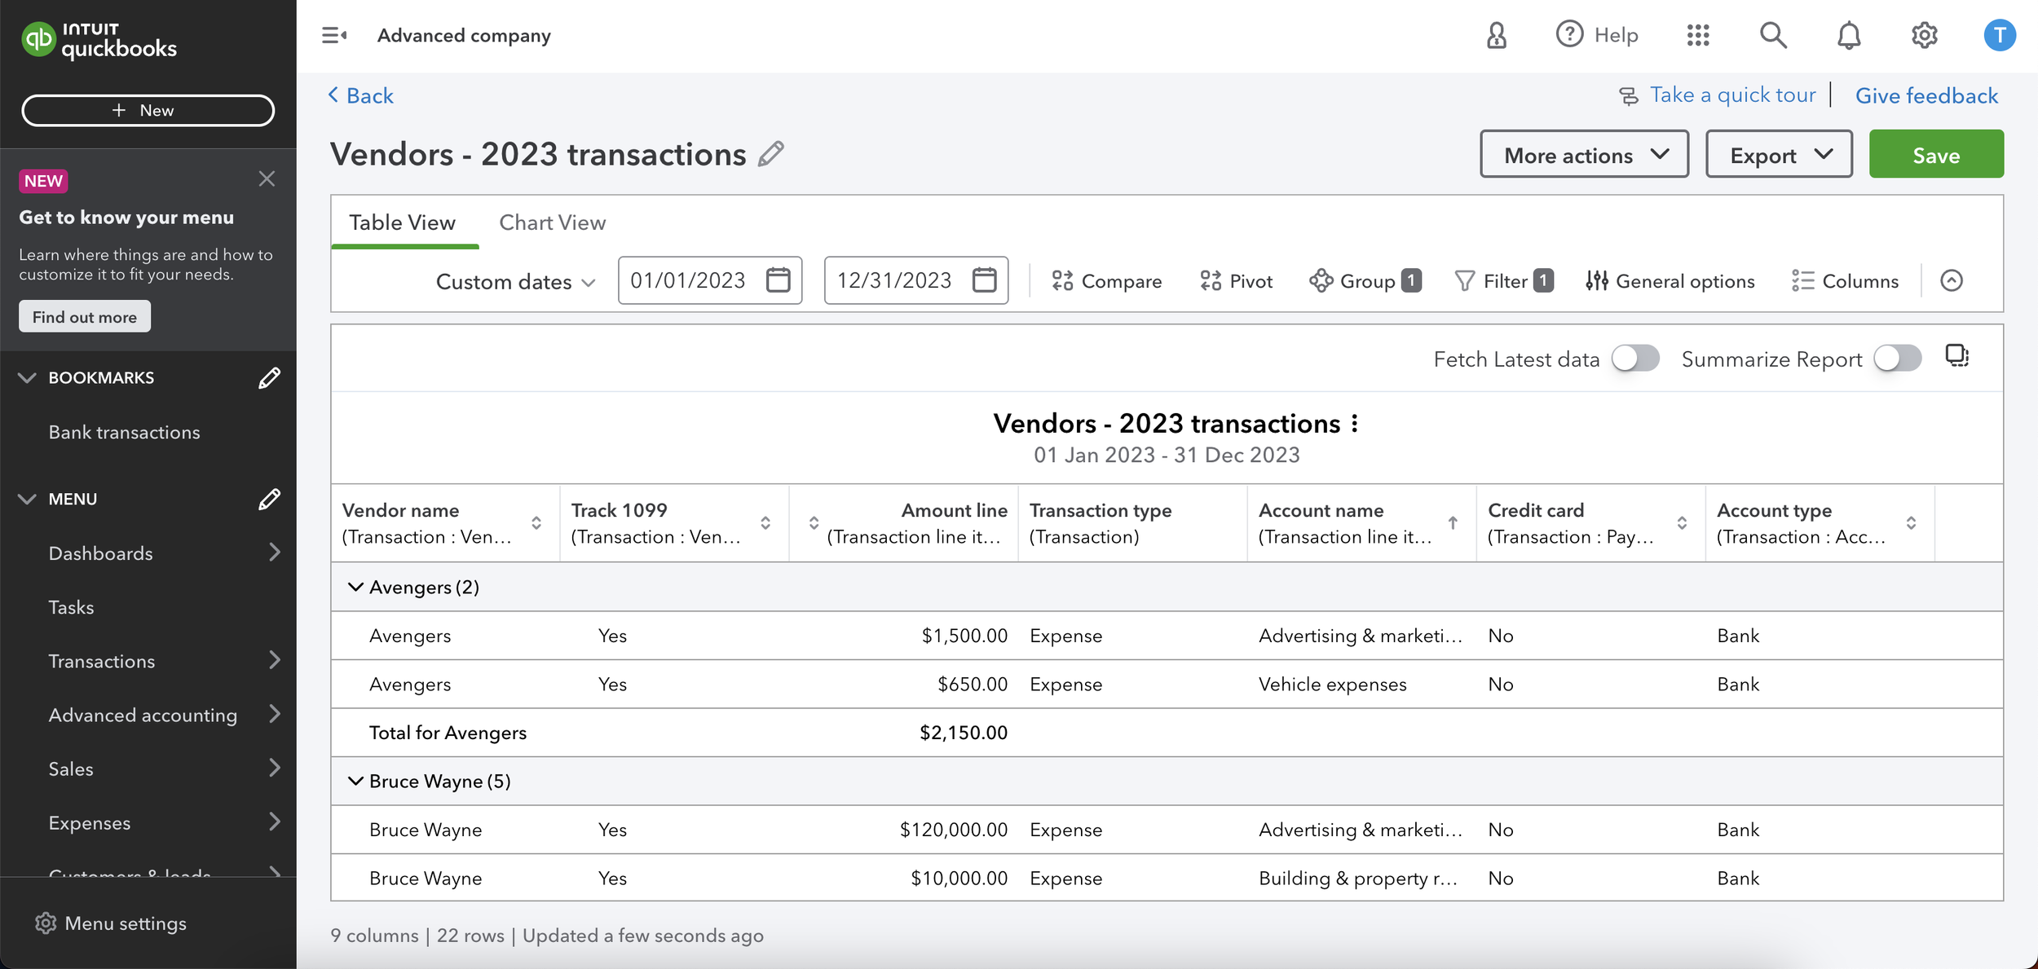Collapse the sidebar with the hamburger icon
The image size is (2038, 969).
(334, 35)
